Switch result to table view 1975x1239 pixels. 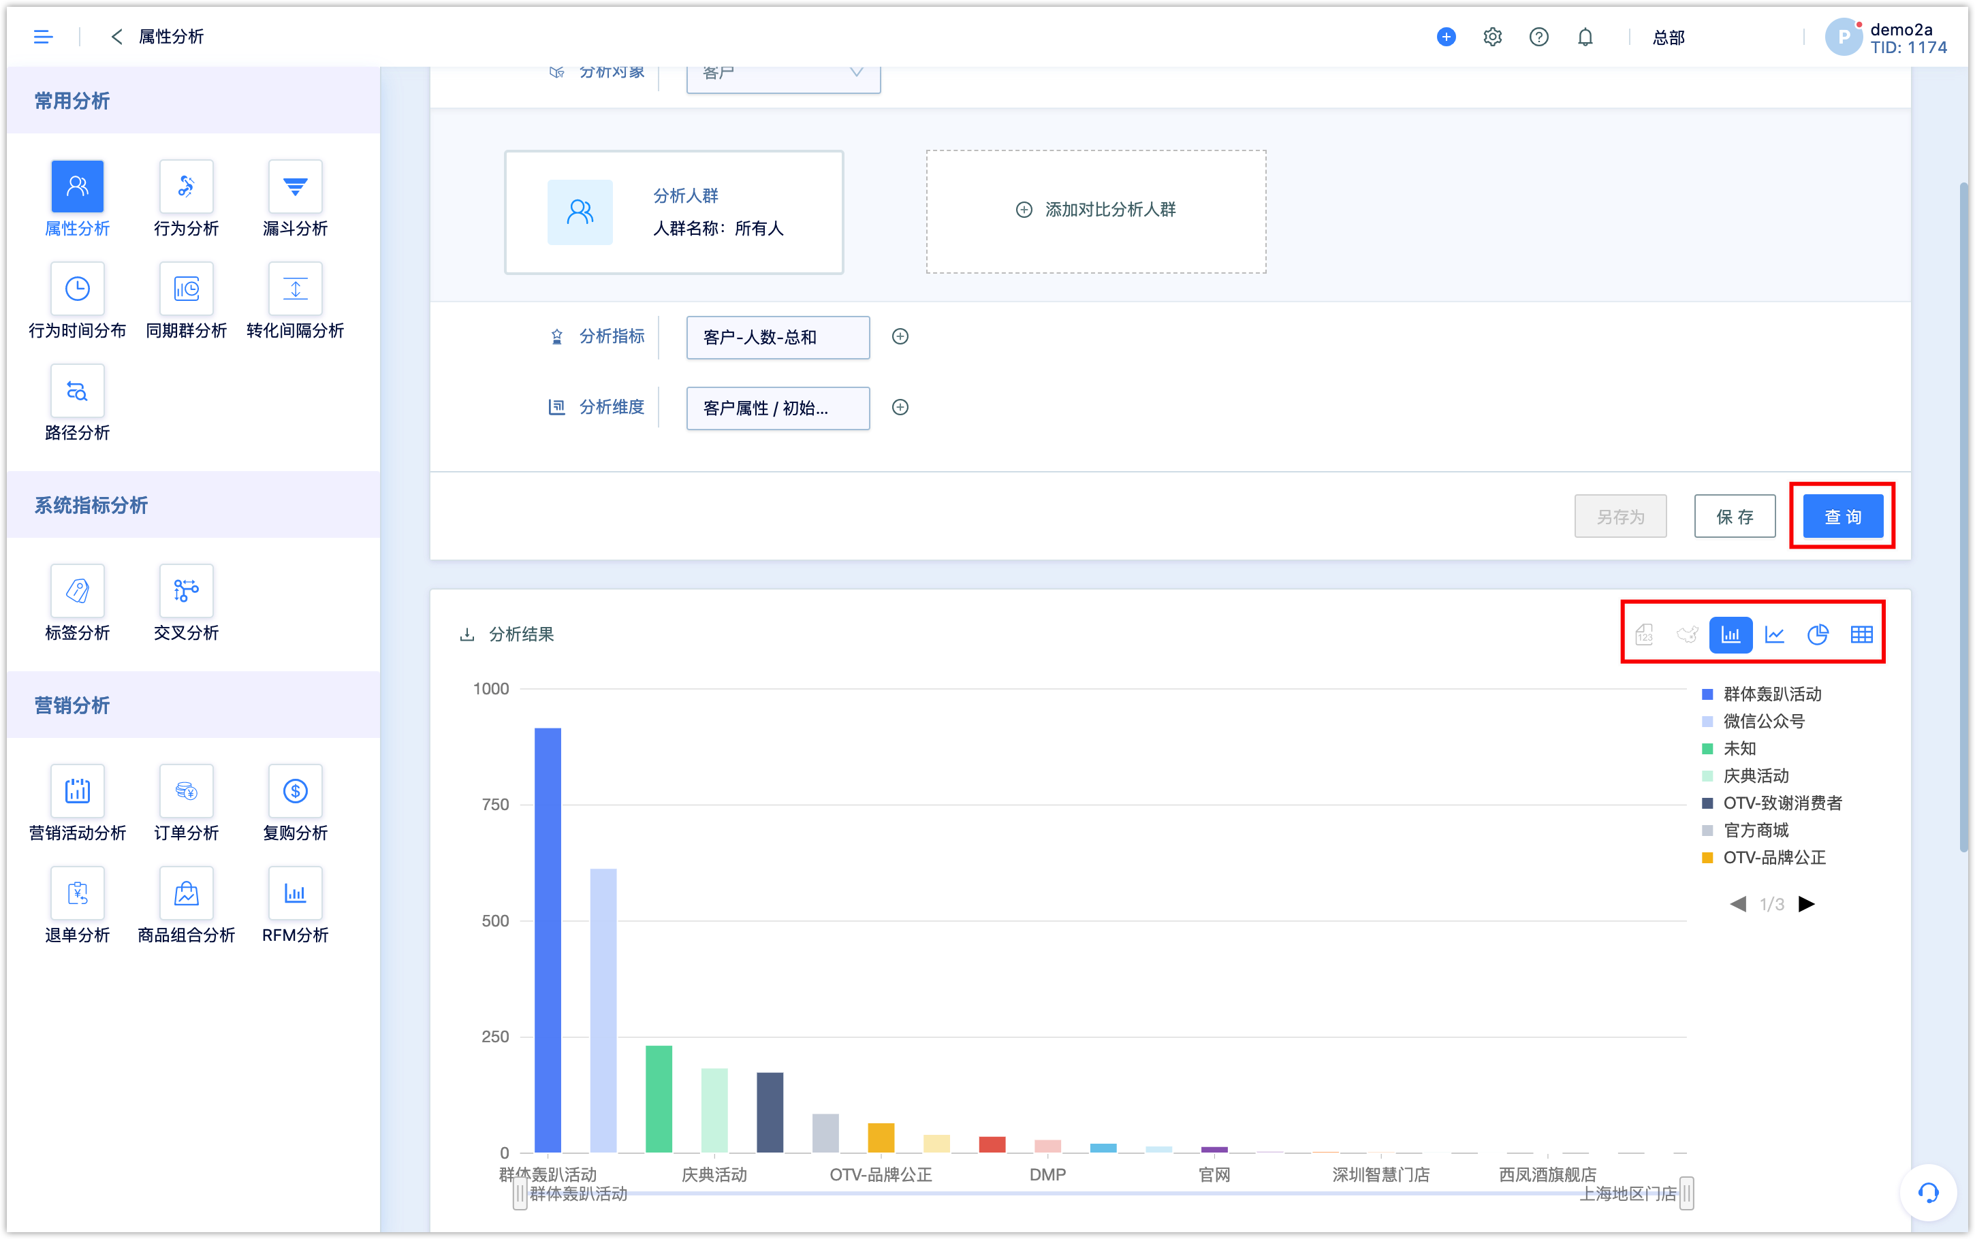tap(1861, 634)
